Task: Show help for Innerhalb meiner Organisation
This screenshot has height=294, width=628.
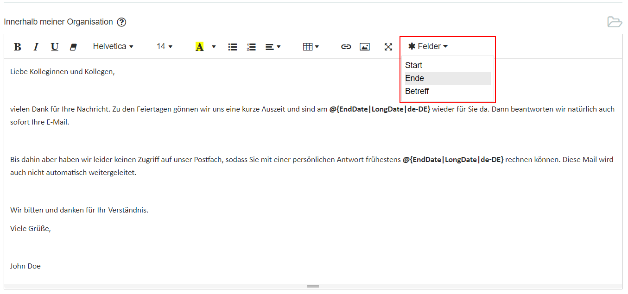Action: [x=121, y=22]
